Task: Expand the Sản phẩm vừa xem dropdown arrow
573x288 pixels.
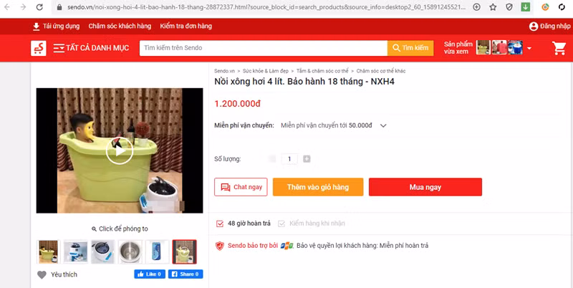Action: pos(529,48)
